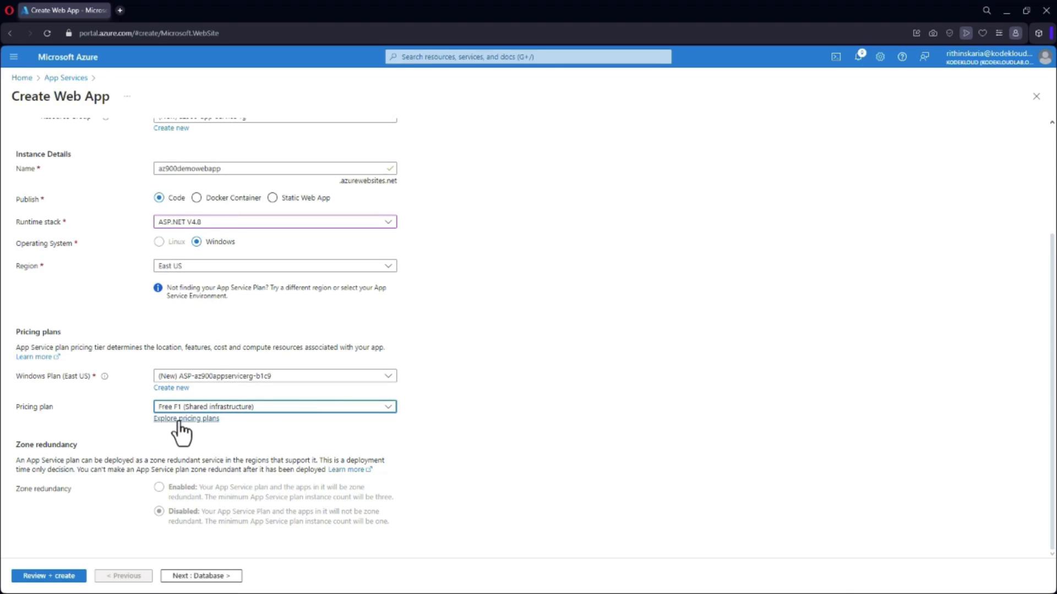Select Docker Container publish option

pyautogui.click(x=197, y=197)
